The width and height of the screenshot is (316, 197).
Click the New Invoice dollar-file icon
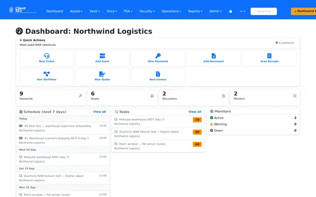[158, 74]
